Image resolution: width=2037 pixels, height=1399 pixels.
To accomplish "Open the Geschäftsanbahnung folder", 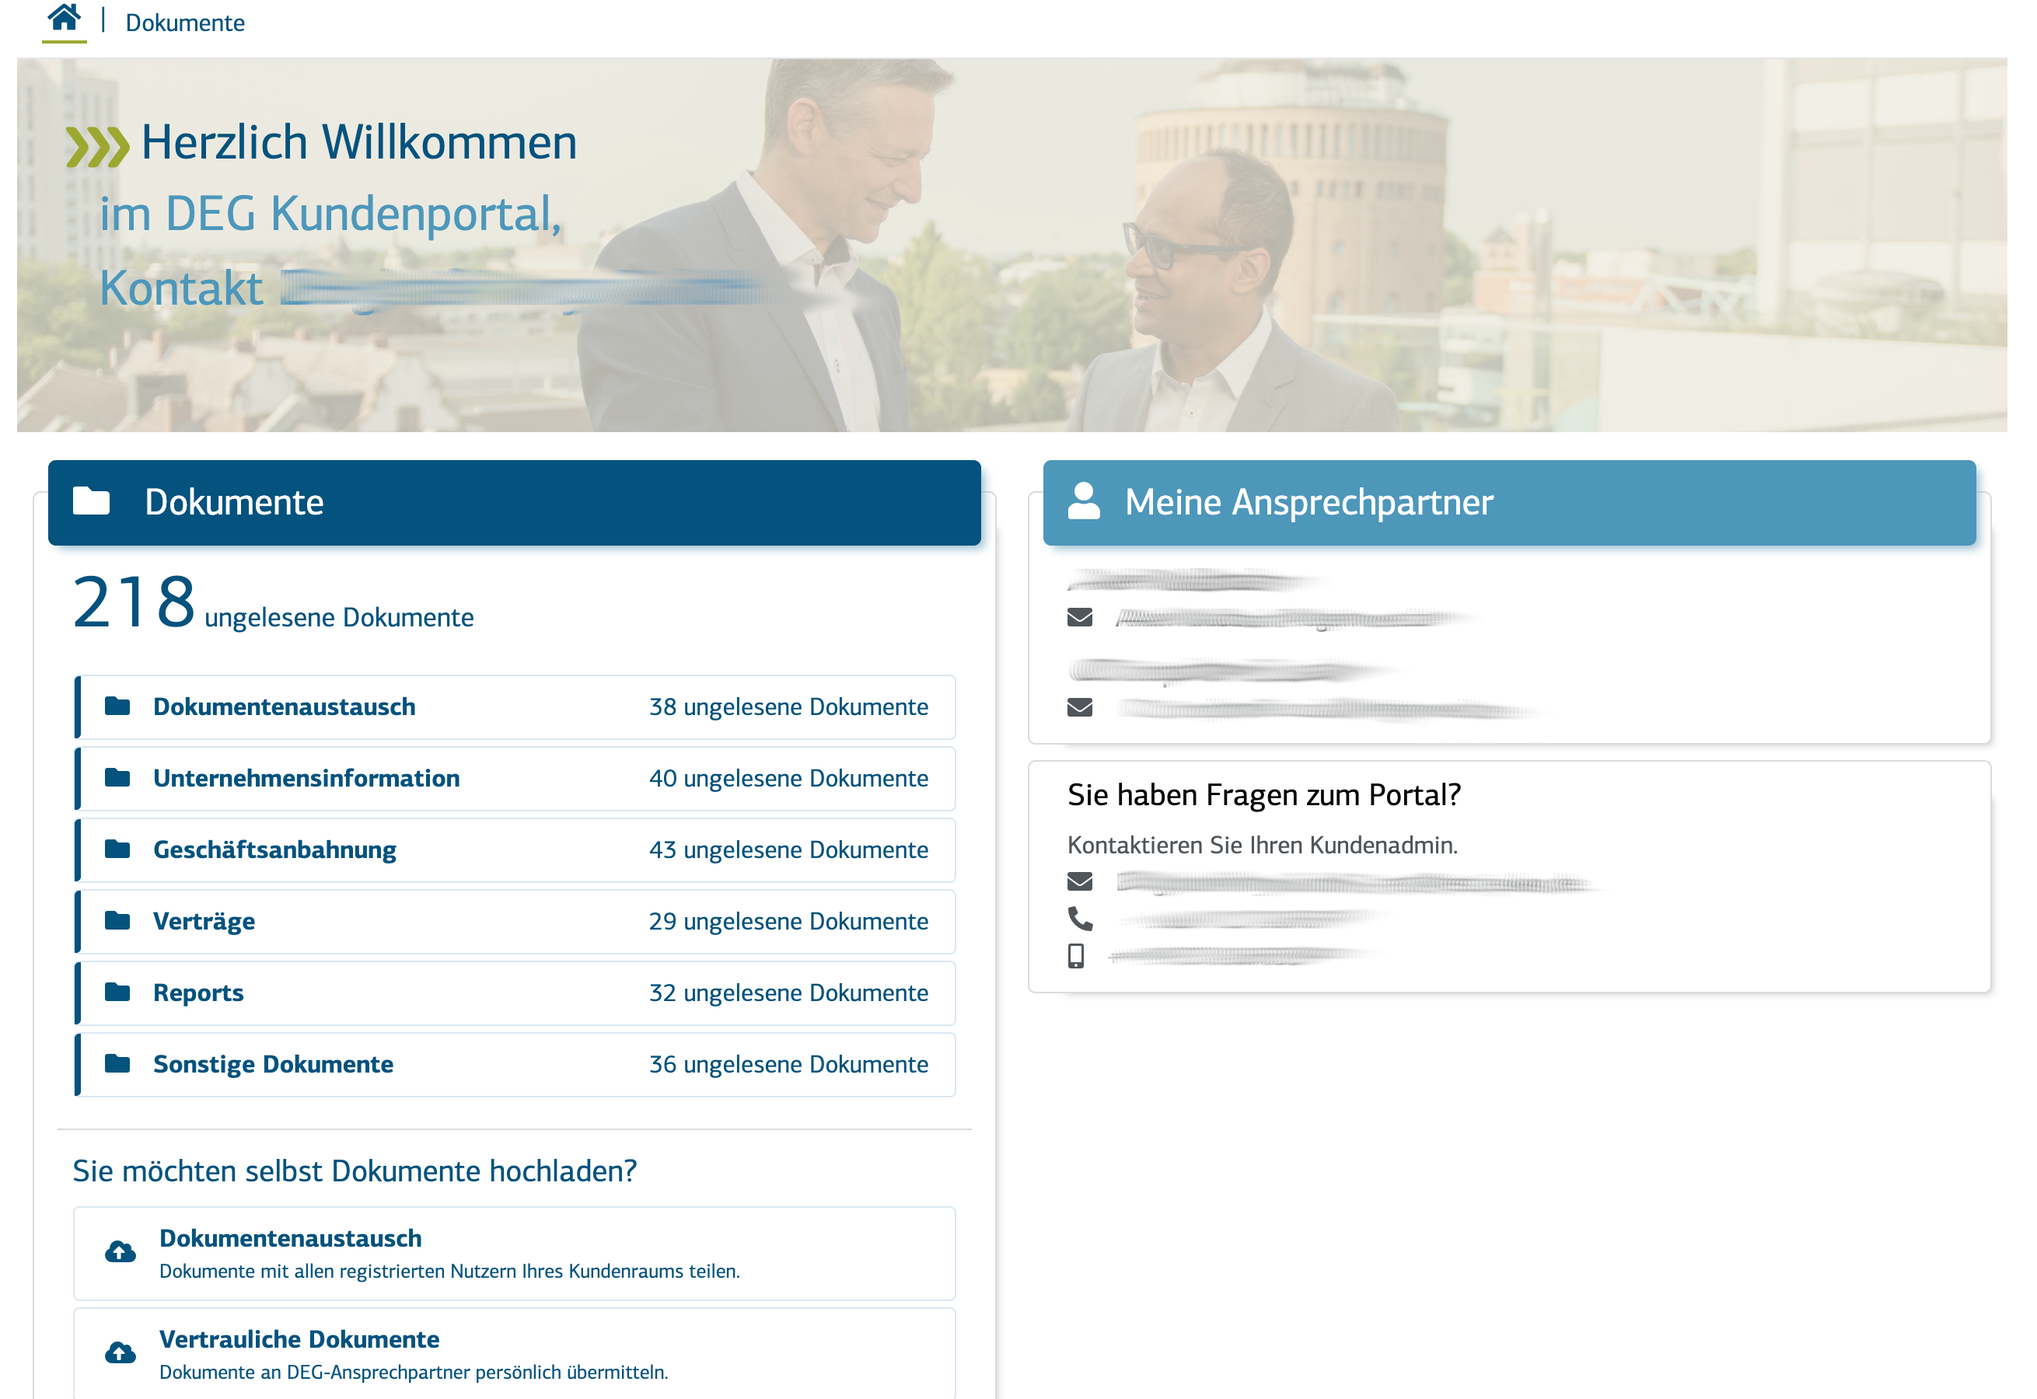I will (515, 850).
